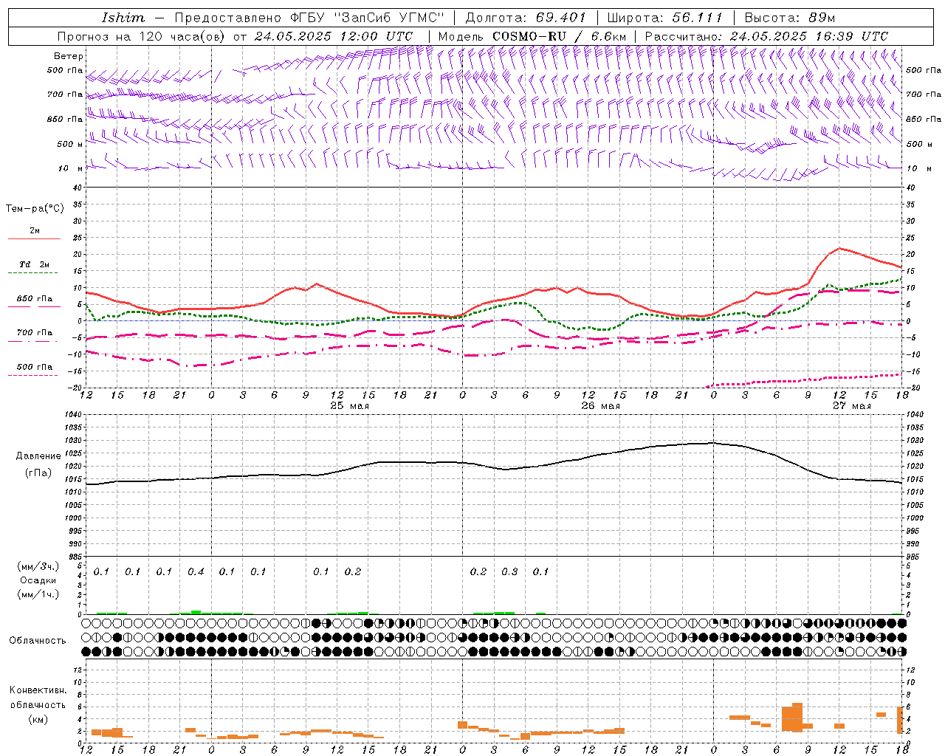Screen dimensions: 945x756
Task: Click the station name "Ishim" in title
Action: tap(123, 18)
